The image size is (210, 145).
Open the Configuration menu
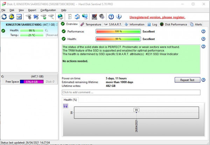tap(48, 10)
